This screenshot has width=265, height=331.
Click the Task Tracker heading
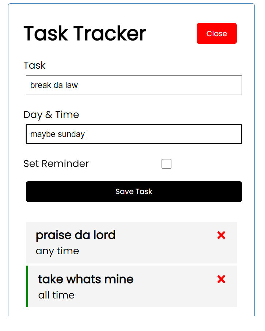[x=84, y=33]
